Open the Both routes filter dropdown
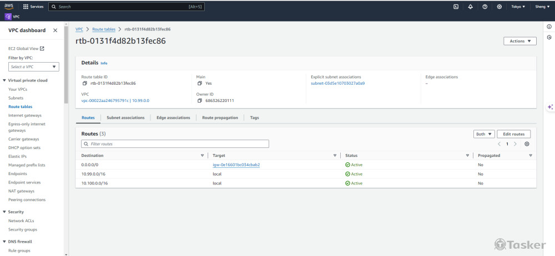The width and height of the screenshot is (555, 256). [x=483, y=134]
